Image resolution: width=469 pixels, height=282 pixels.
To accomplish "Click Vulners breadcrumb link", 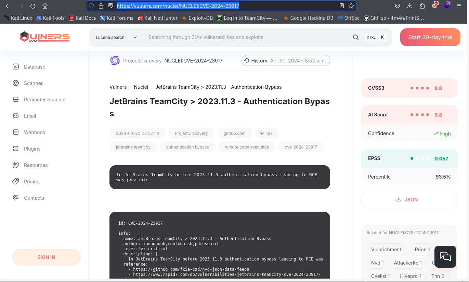I will click(118, 87).
